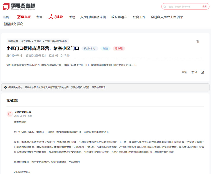Click the share icon beside the star
Image resolution: width=211 pixels, height=174 pixels.
click(202, 72)
